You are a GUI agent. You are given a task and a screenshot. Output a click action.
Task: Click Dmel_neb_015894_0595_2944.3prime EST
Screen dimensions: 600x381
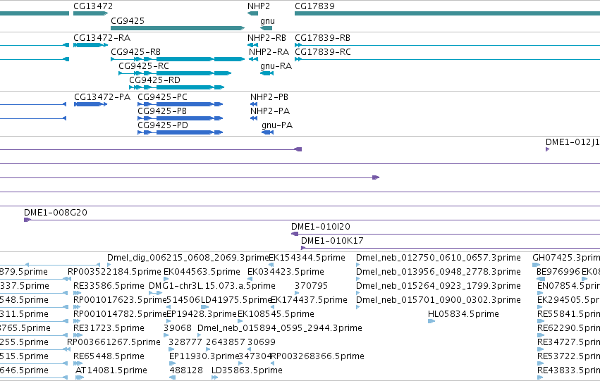(280, 328)
